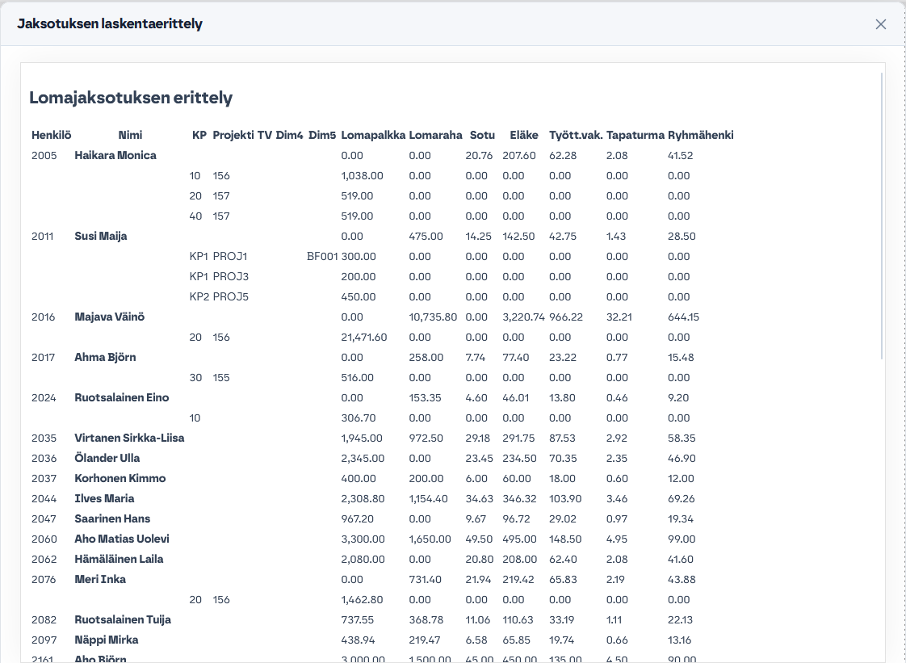906x663 pixels.
Task: Select the name Majava Väinö
Action: (x=110, y=317)
